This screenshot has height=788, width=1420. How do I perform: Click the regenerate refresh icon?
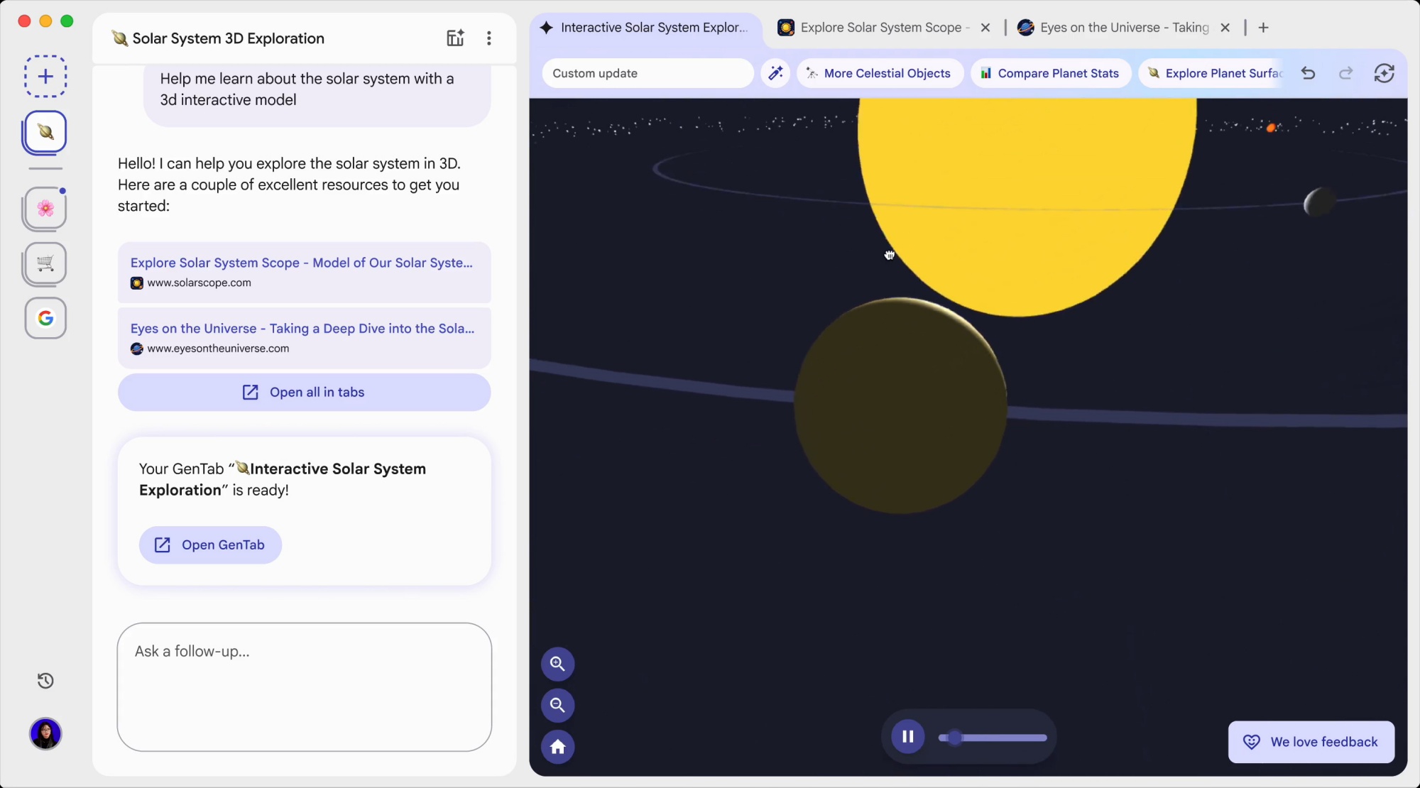(1384, 73)
